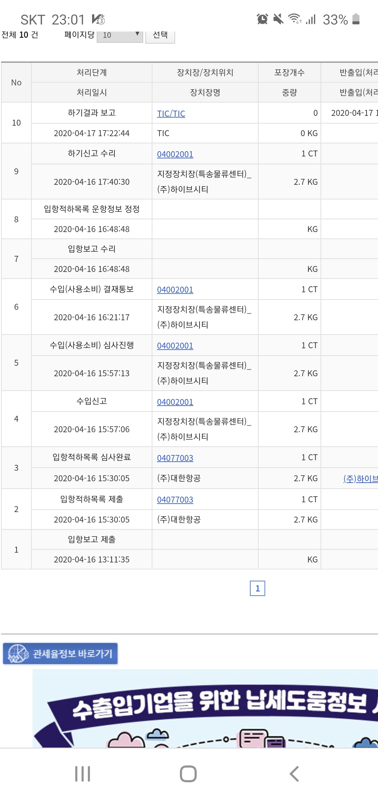Click the 처리단계 column header
The height and width of the screenshot is (798, 378).
click(92, 72)
